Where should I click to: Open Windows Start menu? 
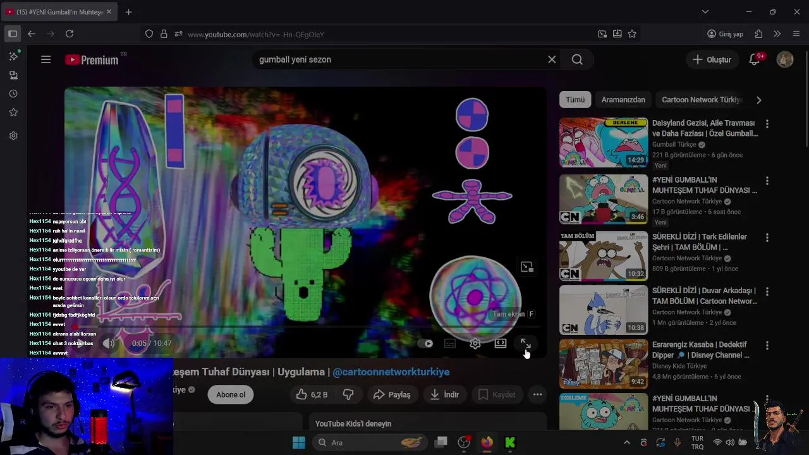[299, 442]
